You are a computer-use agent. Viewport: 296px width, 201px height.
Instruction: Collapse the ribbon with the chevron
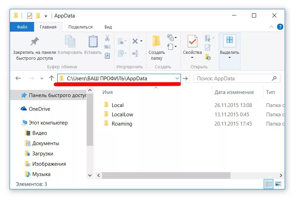pyautogui.click(x=271, y=27)
